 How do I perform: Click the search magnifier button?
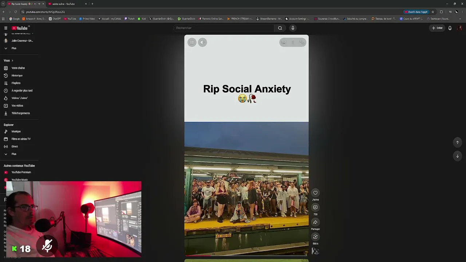coord(280,28)
